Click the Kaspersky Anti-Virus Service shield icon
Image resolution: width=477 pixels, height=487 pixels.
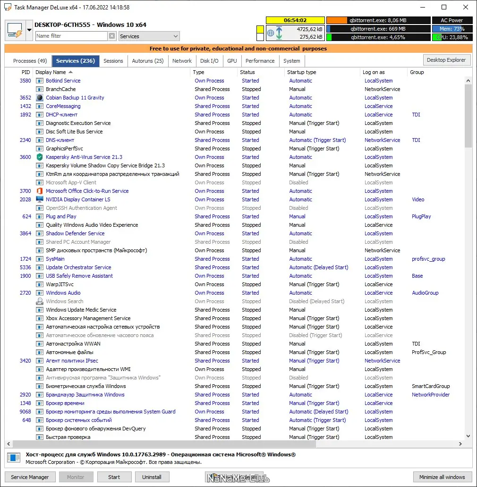tap(40, 157)
